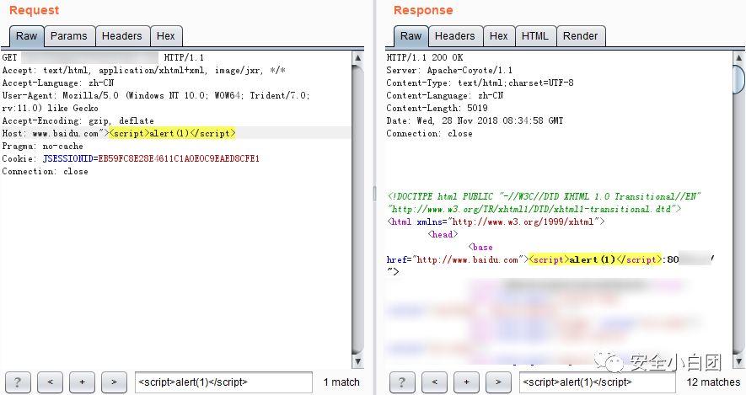This screenshot has width=746, height=395.
Task: Click the Response pane scroll up arrow
Action: pos(739,57)
